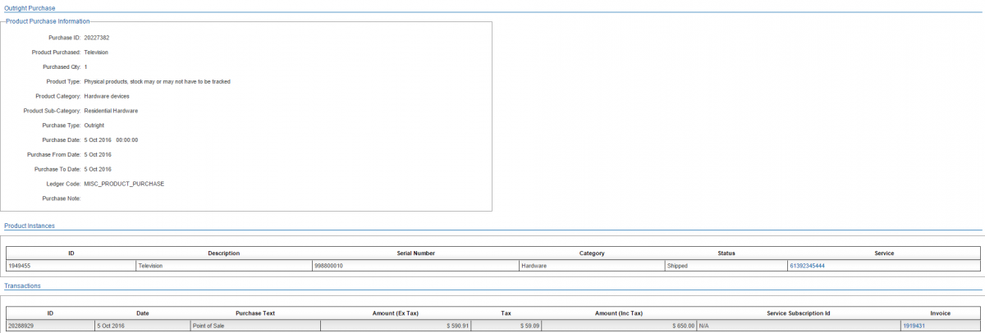
Task: Click the Product Instances section heading
Action: click(x=30, y=225)
